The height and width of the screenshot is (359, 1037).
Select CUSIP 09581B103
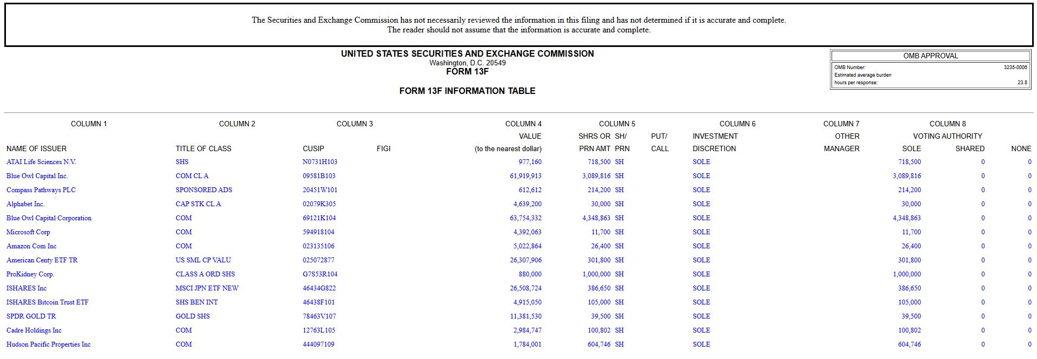tap(319, 176)
